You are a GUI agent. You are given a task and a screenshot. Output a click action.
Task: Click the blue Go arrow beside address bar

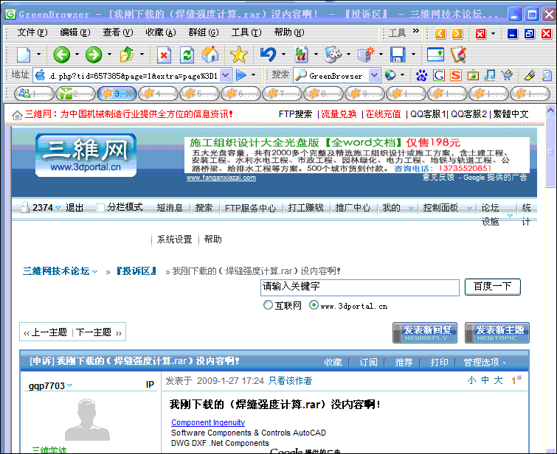pyautogui.click(x=241, y=75)
